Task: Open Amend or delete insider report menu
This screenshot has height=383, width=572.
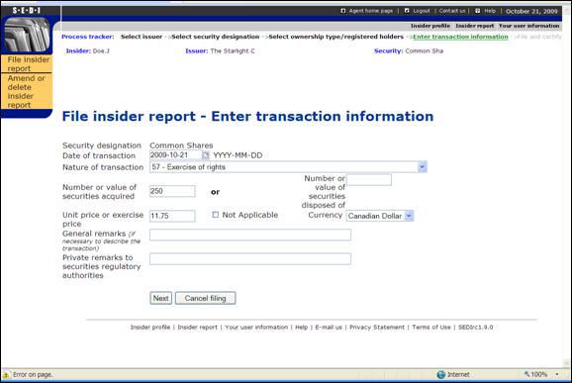Action: (27, 91)
